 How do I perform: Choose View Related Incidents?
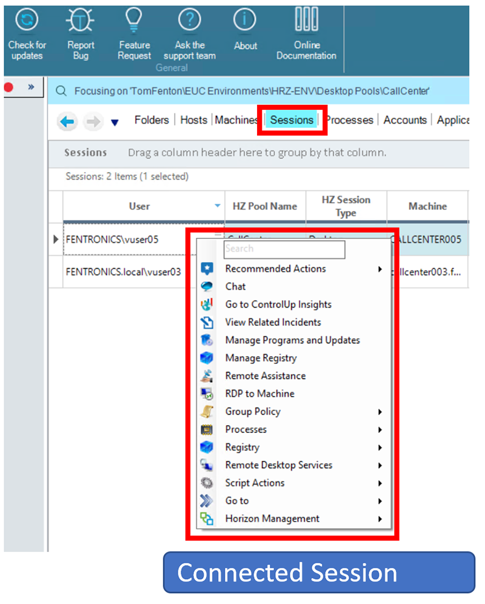tap(273, 322)
